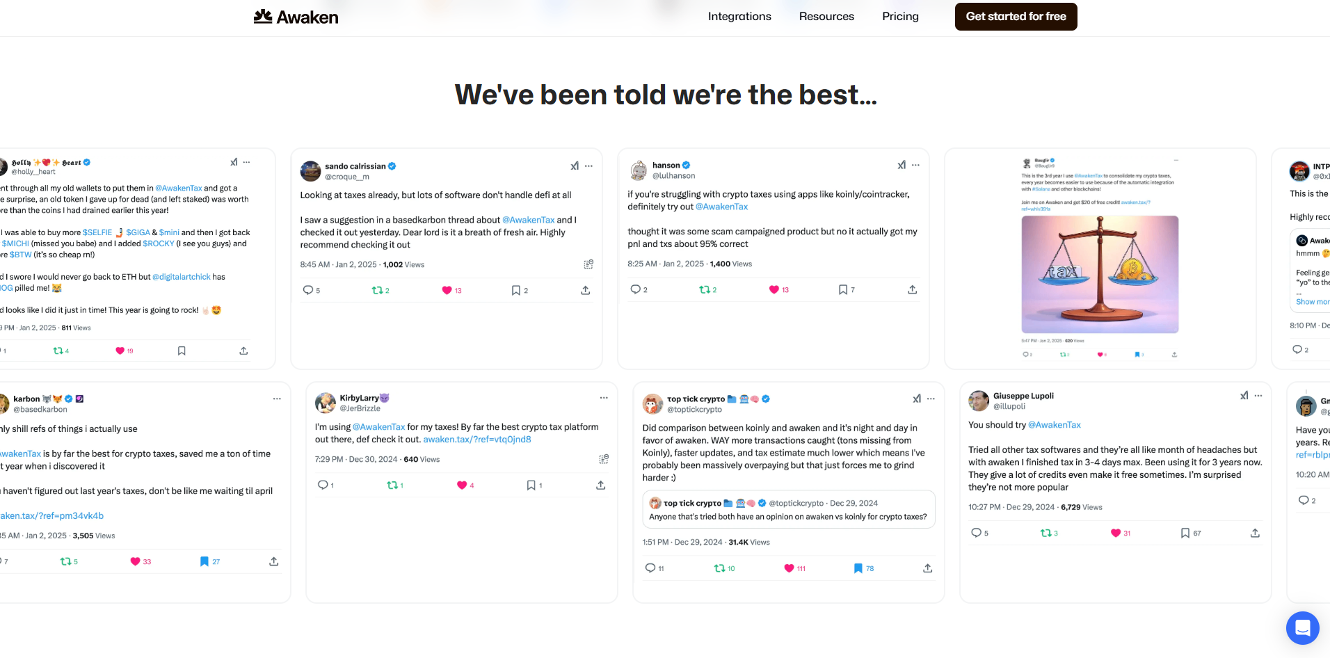Like hanson's tweet about crypto taxes
Image resolution: width=1330 pixels, height=658 pixels.
click(774, 289)
